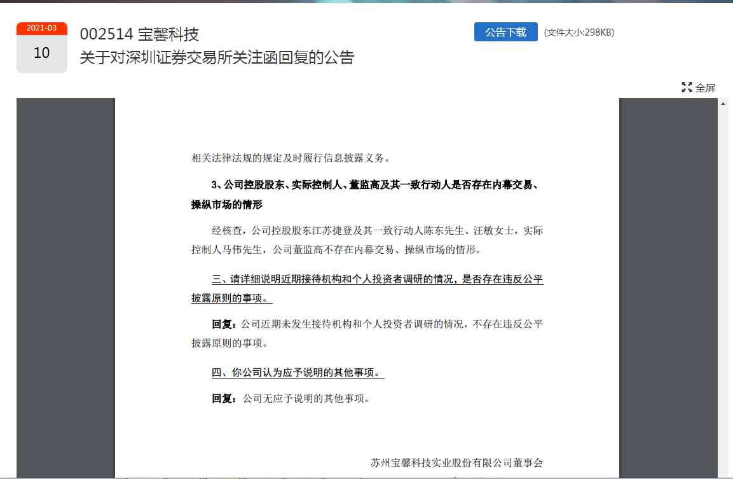This screenshot has width=733, height=479.
Task: Click the underlined heading 四、你公司认为应予说明的其他事项
Action: [x=298, y=373]
